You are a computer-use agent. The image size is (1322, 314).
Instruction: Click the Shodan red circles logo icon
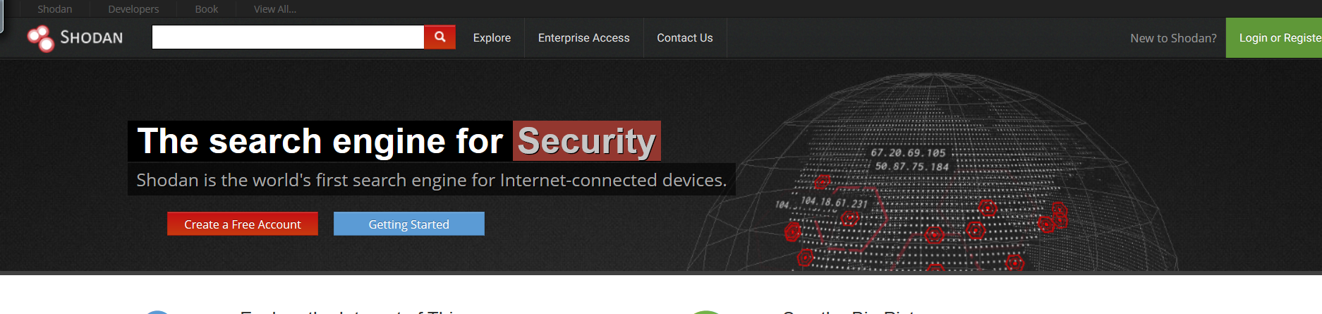[x=40, y=38]
